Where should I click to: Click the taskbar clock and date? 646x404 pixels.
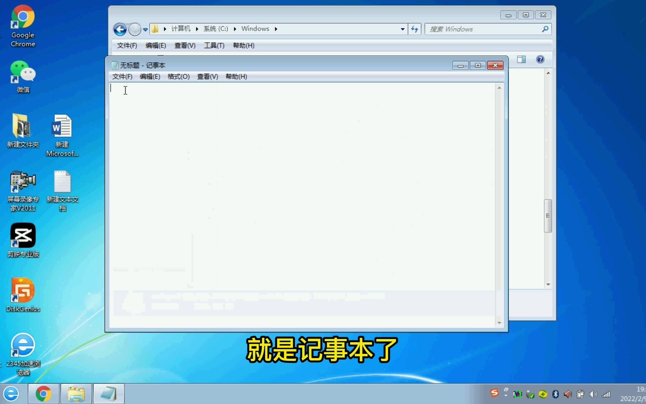point(633,394)
